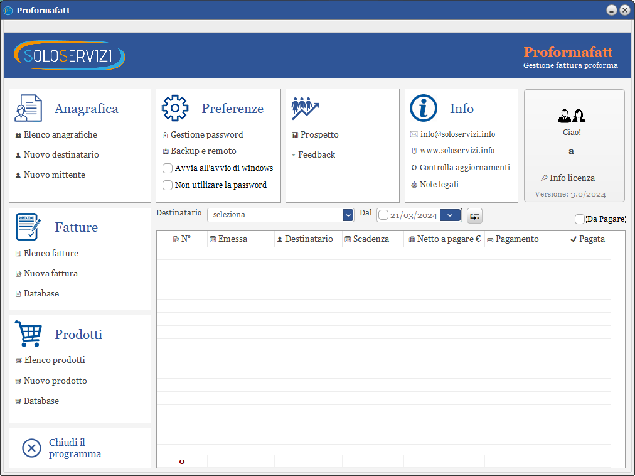Click the Proformafatt orange title text
The width and height of the screenshot is (635, 476).
coord(568,52)
